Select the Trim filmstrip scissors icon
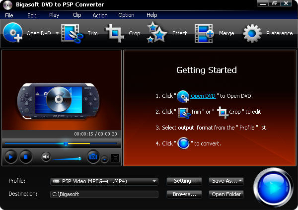298x210 pixels. click(72, 33)
